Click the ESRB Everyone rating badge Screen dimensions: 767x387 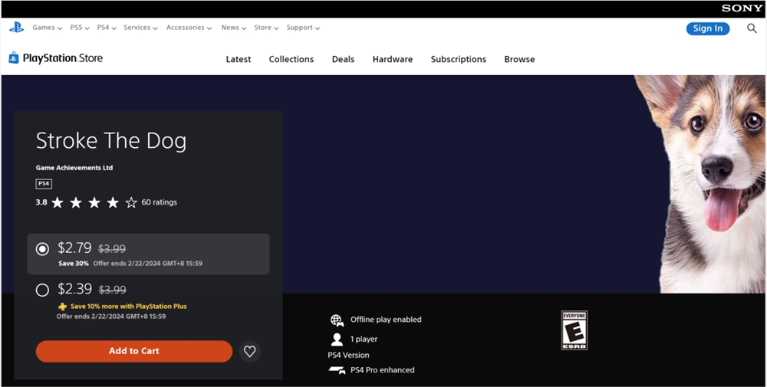pyautogui.click(x=574, y=330)
